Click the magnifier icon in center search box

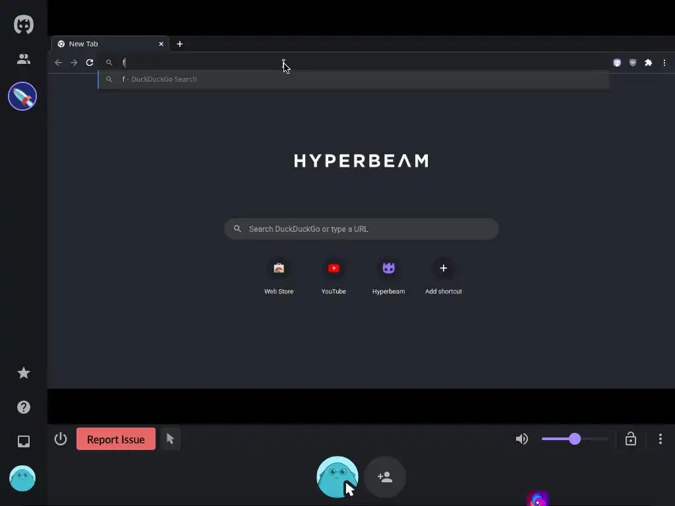[x=237, y=229]
